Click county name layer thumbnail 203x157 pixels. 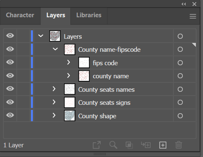[84, 76]
